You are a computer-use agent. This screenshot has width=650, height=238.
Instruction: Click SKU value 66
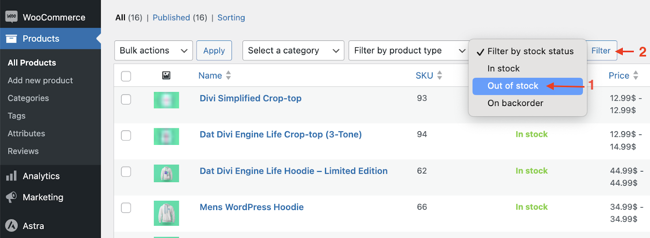[x=422, y=207]
